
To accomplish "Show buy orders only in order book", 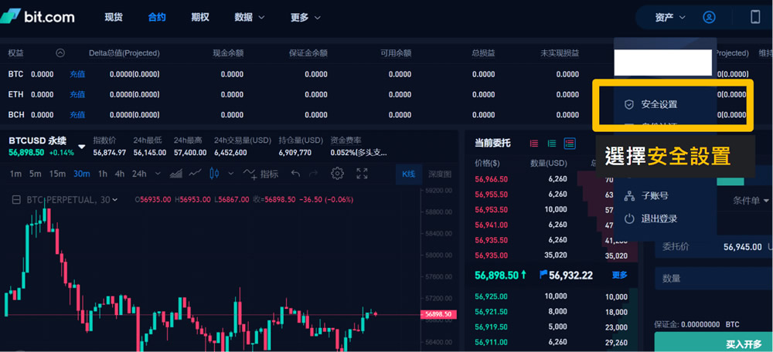I will (552, 144).
